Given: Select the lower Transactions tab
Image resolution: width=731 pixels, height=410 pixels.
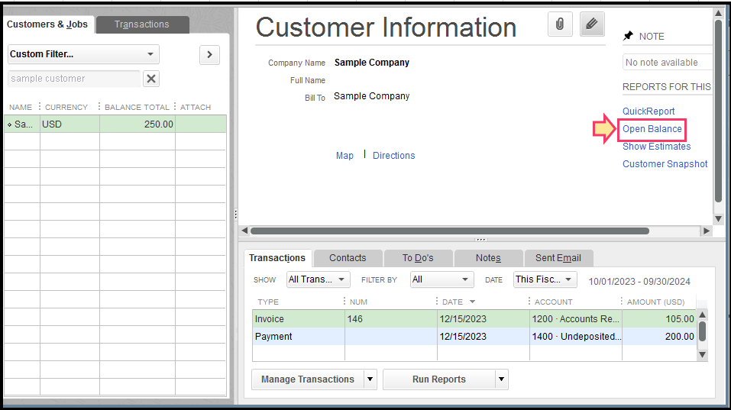Looking at the screenshot, I should pyautogui.click(x=277, y=257).
